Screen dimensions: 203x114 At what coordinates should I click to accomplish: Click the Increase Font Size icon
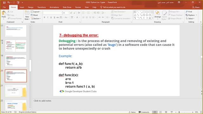click(71, 13)
